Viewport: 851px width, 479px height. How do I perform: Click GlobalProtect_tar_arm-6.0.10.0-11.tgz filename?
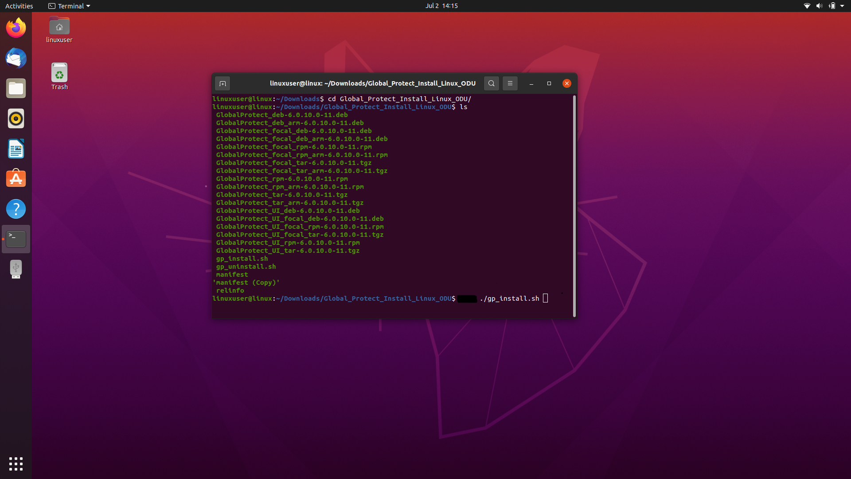click(x=290, y=203)
